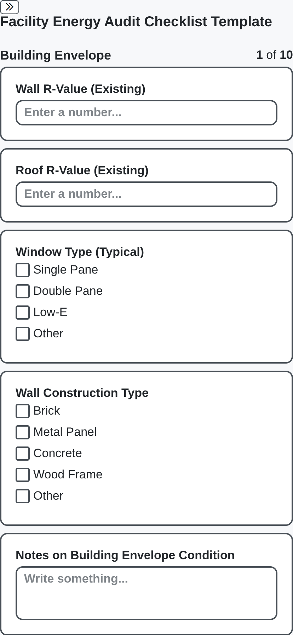Image resolution: width=293 pixels, height=635 pixels.
Task: Check the Double Pane window type
Action: tap(22, 291)
